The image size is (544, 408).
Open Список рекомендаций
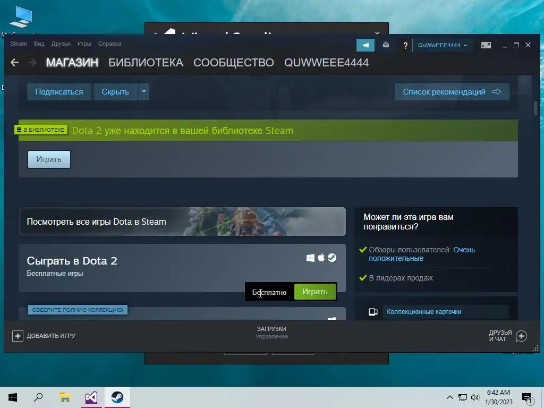point(452,91)
